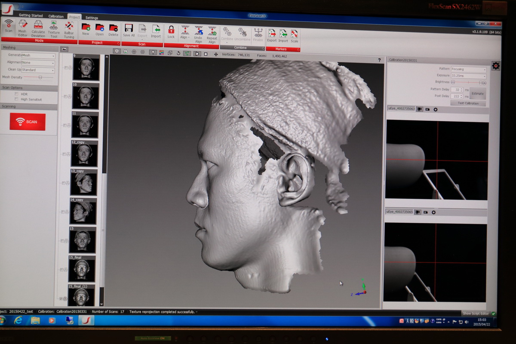Open the Clean Up dropdown

click(38, 70)
